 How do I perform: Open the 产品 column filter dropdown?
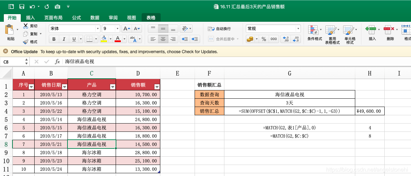tap(113, 87)
